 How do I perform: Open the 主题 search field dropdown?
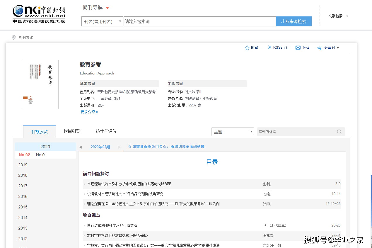coord(251,132)
